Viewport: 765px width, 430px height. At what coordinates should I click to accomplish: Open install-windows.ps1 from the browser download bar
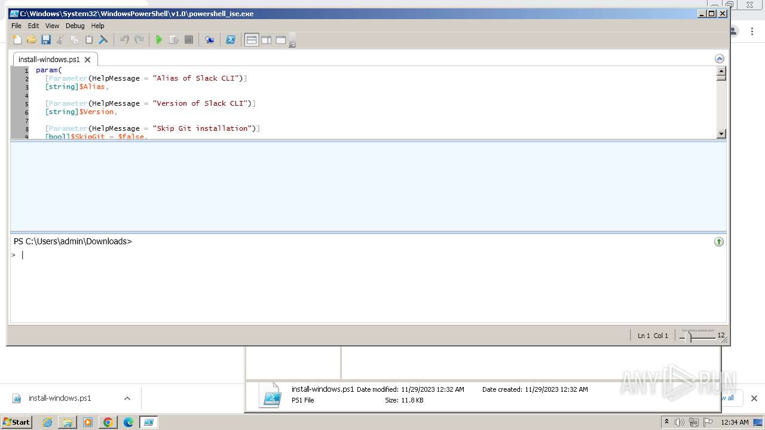coord(60,398)
